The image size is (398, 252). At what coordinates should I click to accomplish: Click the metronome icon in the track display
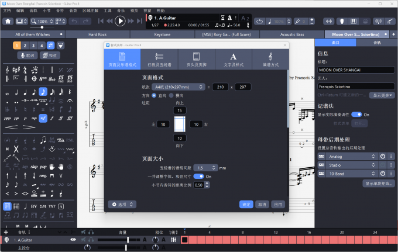[229, 18]
